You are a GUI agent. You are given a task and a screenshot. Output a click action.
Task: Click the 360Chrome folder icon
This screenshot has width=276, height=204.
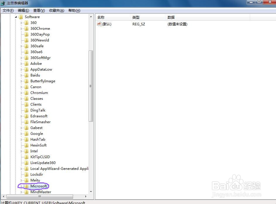26,29
